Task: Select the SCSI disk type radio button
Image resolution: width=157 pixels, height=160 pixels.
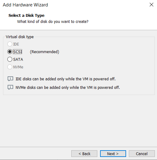Action: 10,52
